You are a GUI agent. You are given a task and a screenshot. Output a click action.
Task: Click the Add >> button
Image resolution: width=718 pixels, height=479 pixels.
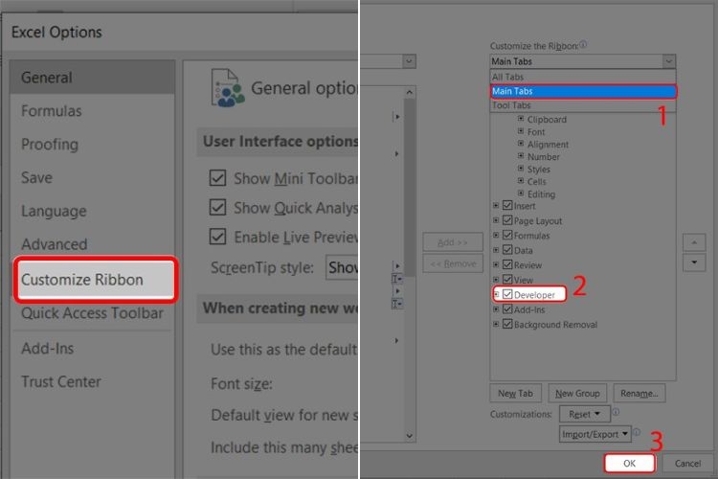453,242
